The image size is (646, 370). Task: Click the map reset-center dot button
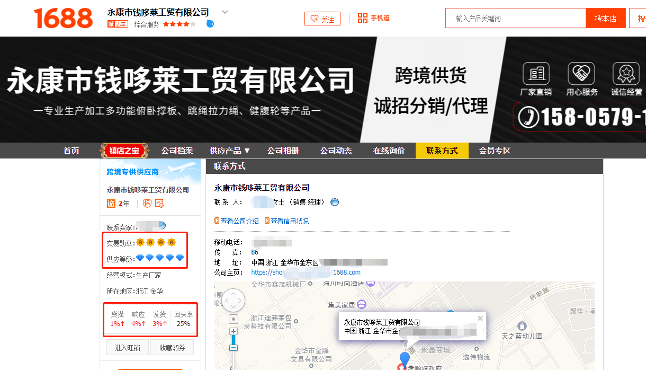[x=234, y=319]
